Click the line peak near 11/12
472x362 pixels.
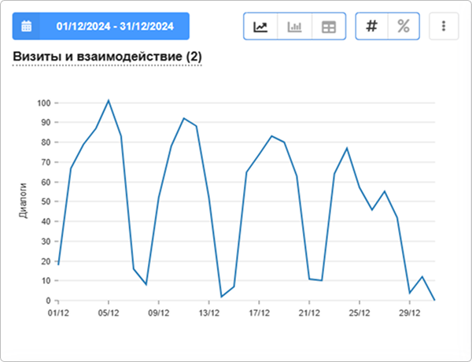[183, 119]
